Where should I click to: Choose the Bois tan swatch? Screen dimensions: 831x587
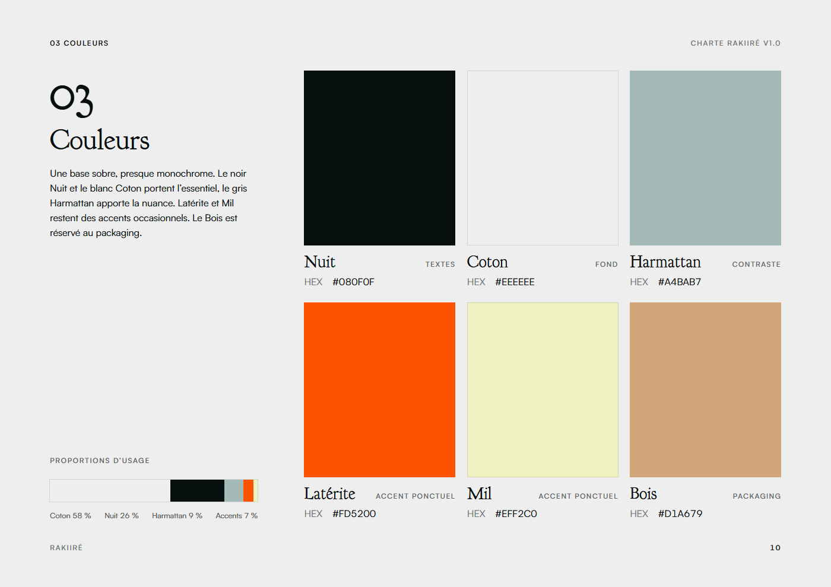(x=705, y=390)
